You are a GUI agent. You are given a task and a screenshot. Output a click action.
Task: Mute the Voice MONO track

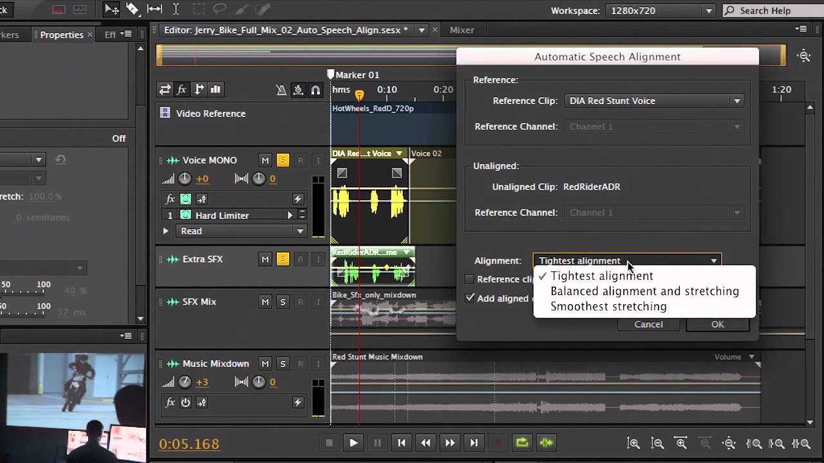coord(265,160)
